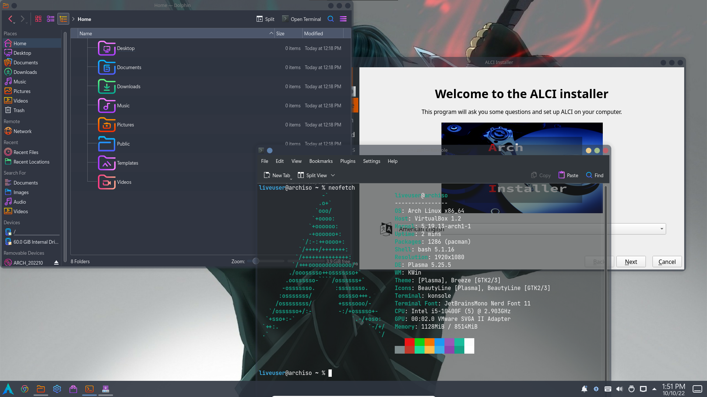This screenshot has height=397, width=707.
Task: Click Paste in Konsole toolbar
Action: tap(568, 175)
